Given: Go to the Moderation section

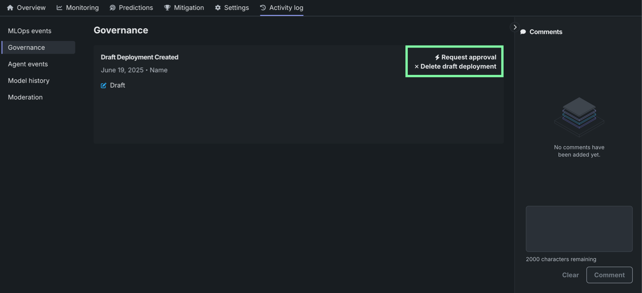Looking at the screenshot, I should 25,97.
